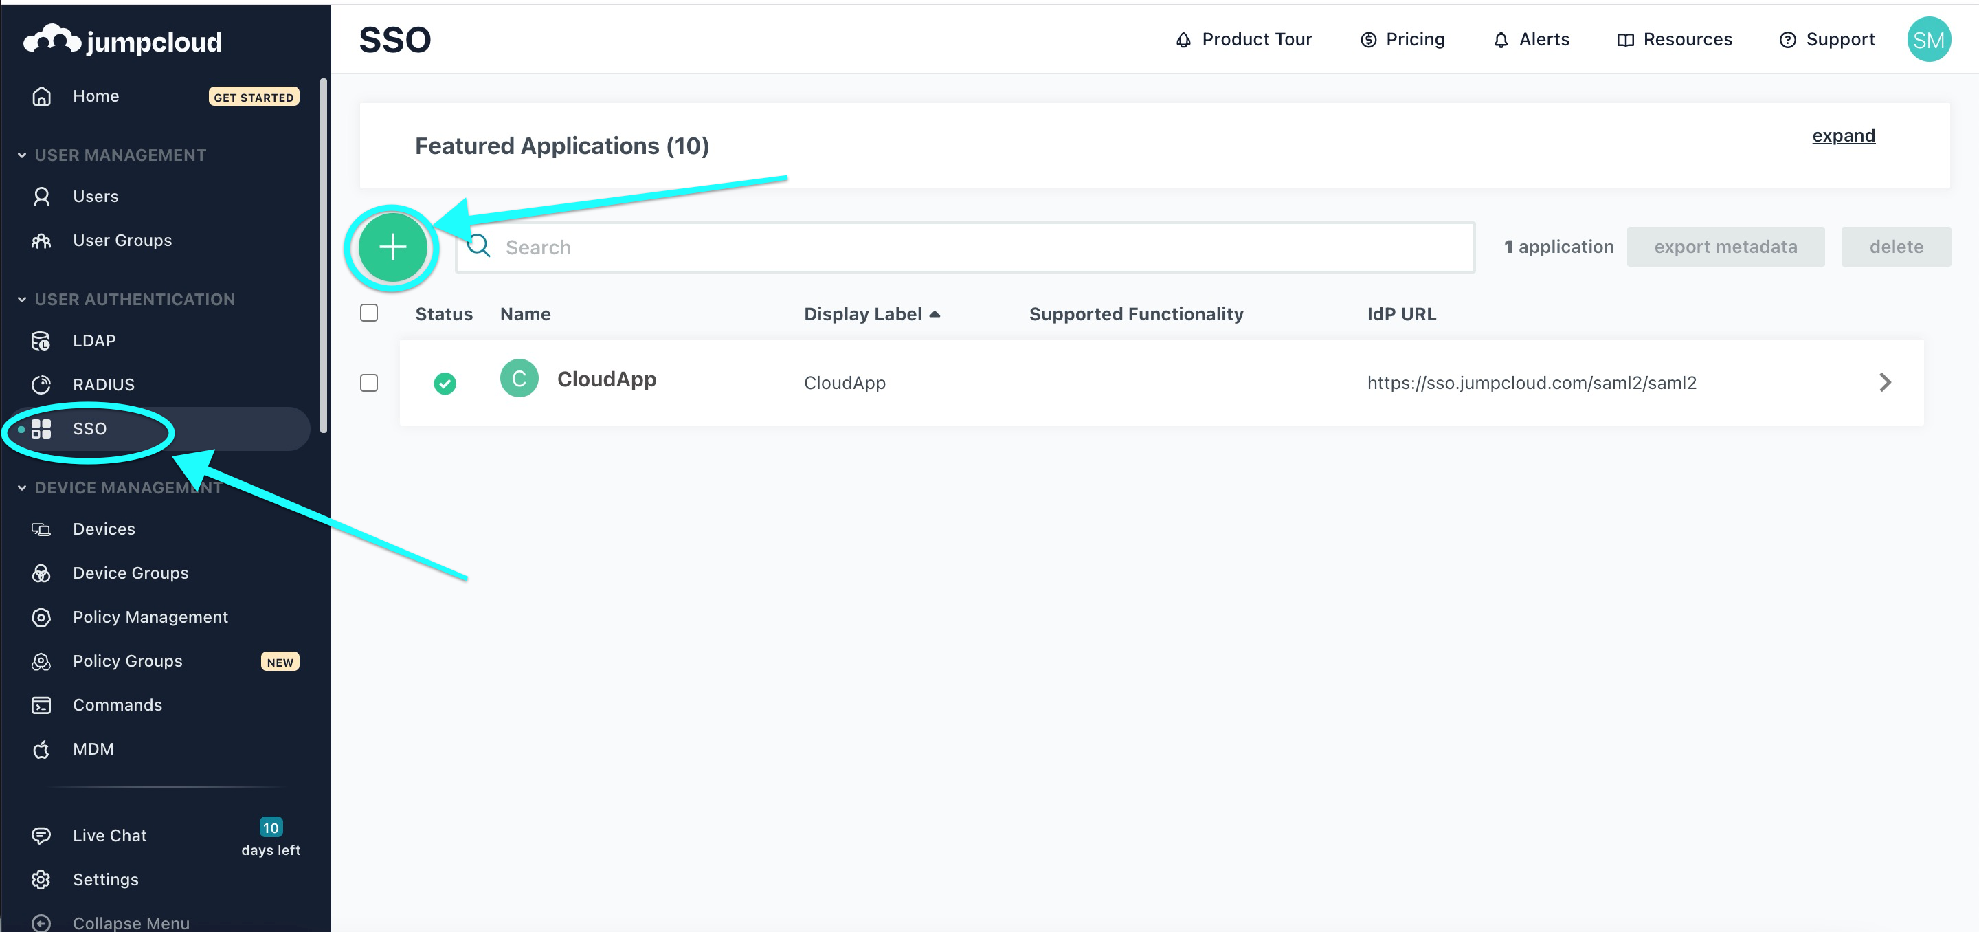Open the User Groups menu item
The height and width of the screenshot is (932, 1979).
click(x=122, y=241)
